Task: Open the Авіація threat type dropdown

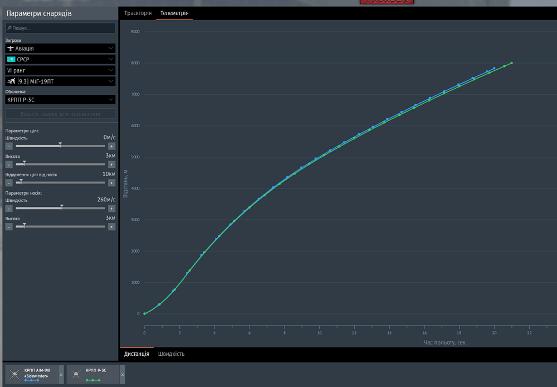Action: pos(60,49)
